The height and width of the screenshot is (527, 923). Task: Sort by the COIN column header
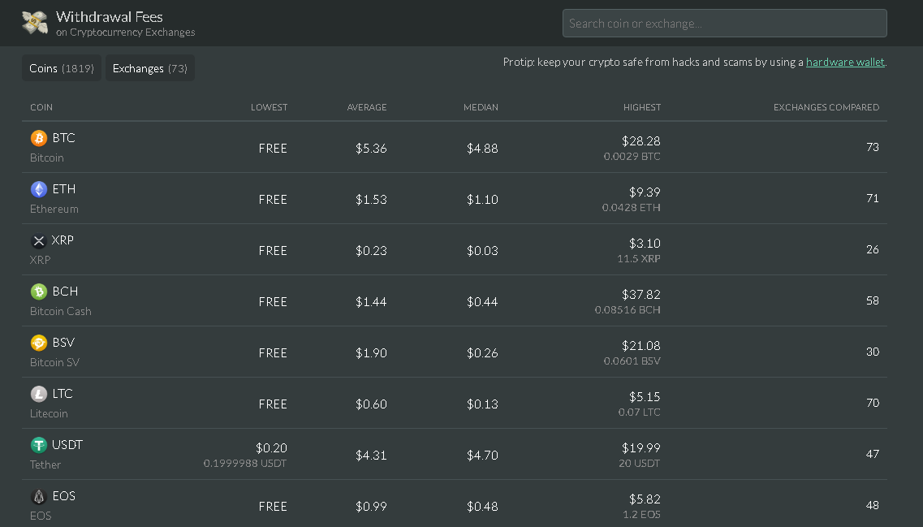[41, 107]
